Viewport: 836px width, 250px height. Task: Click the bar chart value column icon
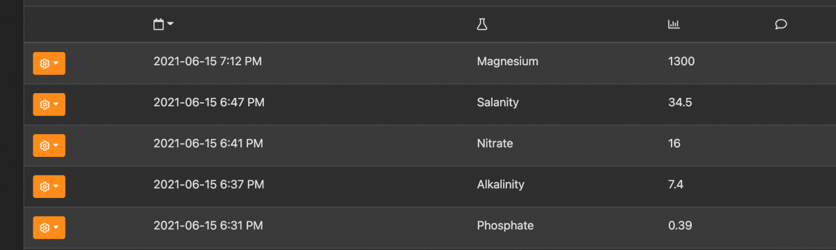tap(674, 24)
